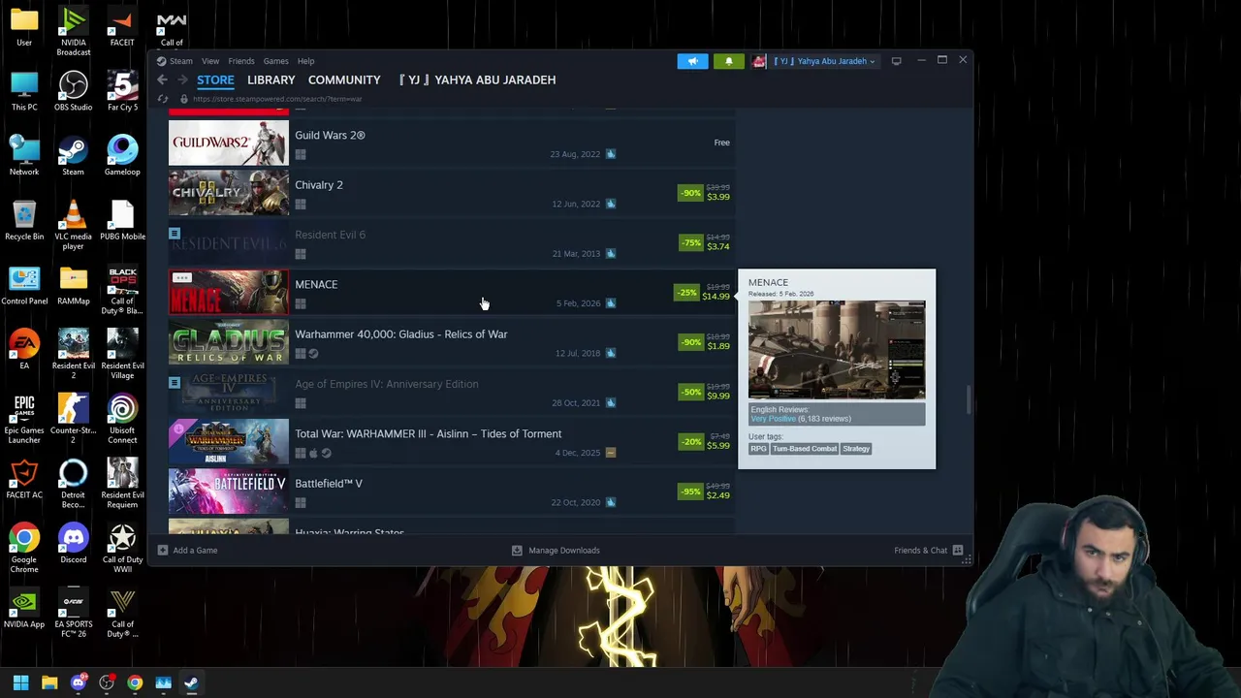Expand the Yahya Abu Jaradeh account dropdown
This screenshot has height=698, width=1241.
coord(824,61)
